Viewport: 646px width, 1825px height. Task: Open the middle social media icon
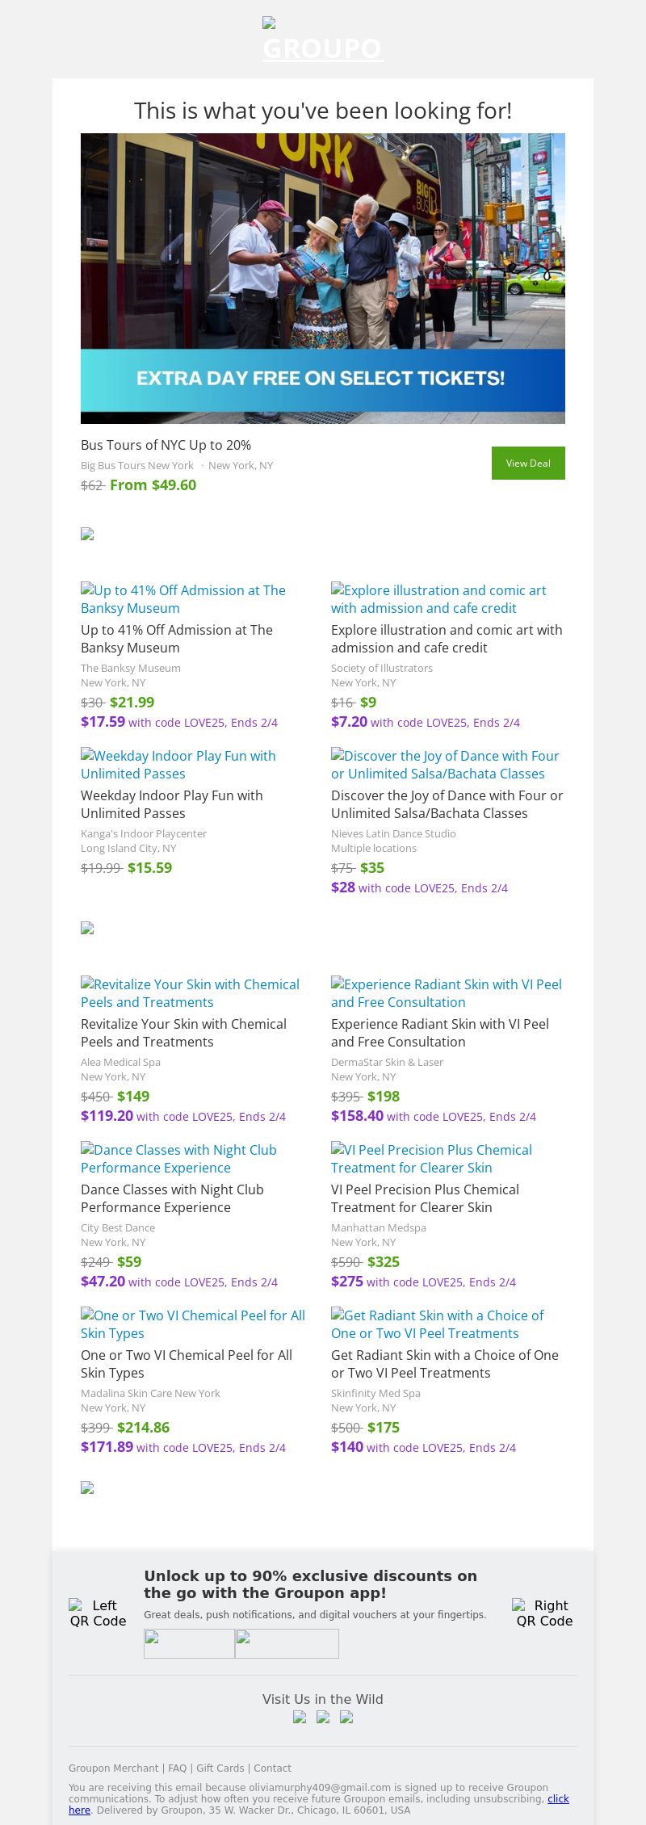click(x=323, y=1717)
